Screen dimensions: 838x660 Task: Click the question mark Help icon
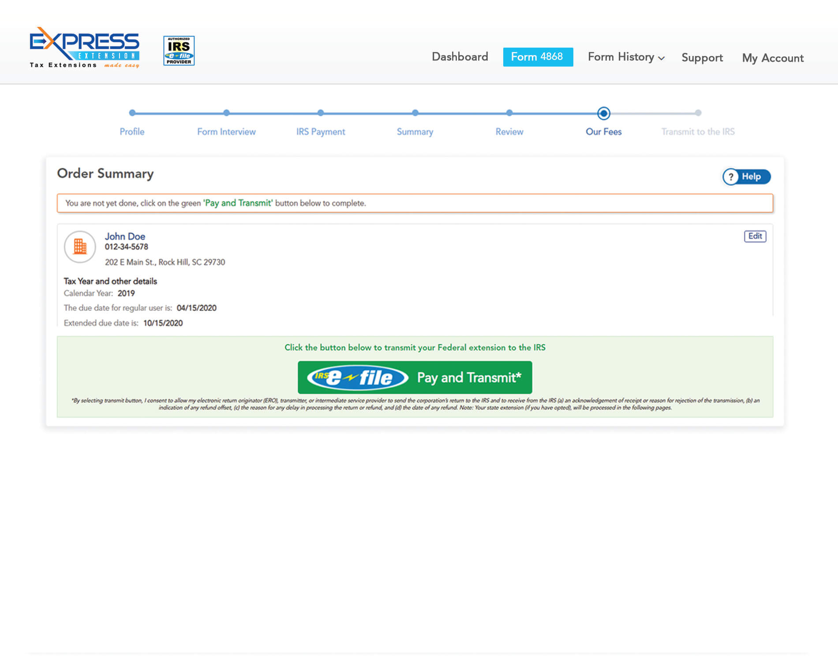pos(731,177)
